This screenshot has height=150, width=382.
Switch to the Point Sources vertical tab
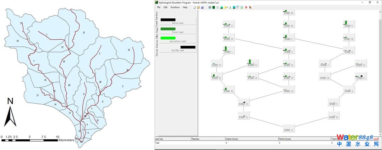pyautogui.click(x=157, y=47)
